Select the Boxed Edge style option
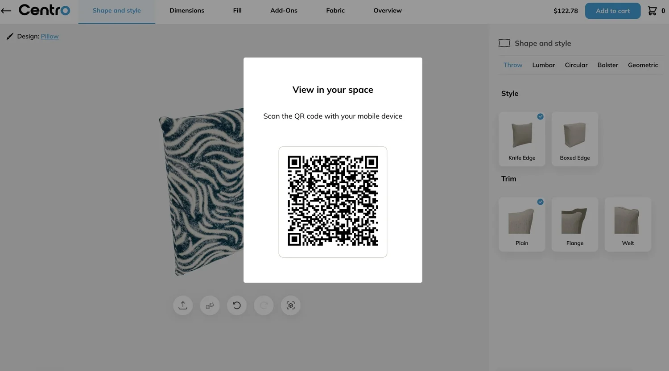 click(575, 139)
